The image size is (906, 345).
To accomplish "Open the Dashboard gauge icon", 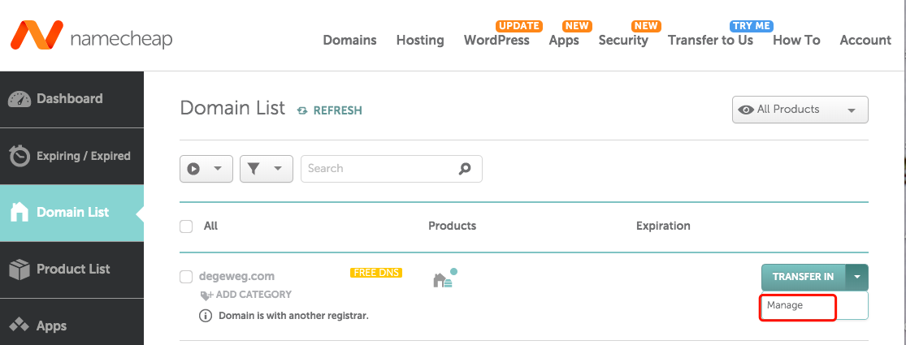I will [x=19, y=99].
